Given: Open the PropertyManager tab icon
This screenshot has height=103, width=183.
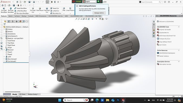Looking at the screenshot, I should [9, 21].
